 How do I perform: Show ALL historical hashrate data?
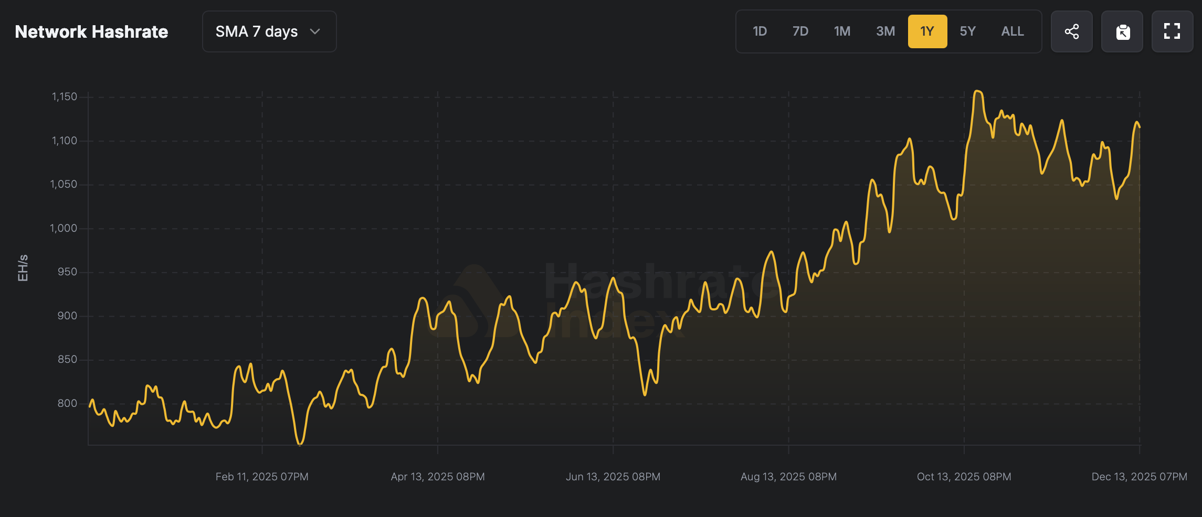coord(1013,31)
